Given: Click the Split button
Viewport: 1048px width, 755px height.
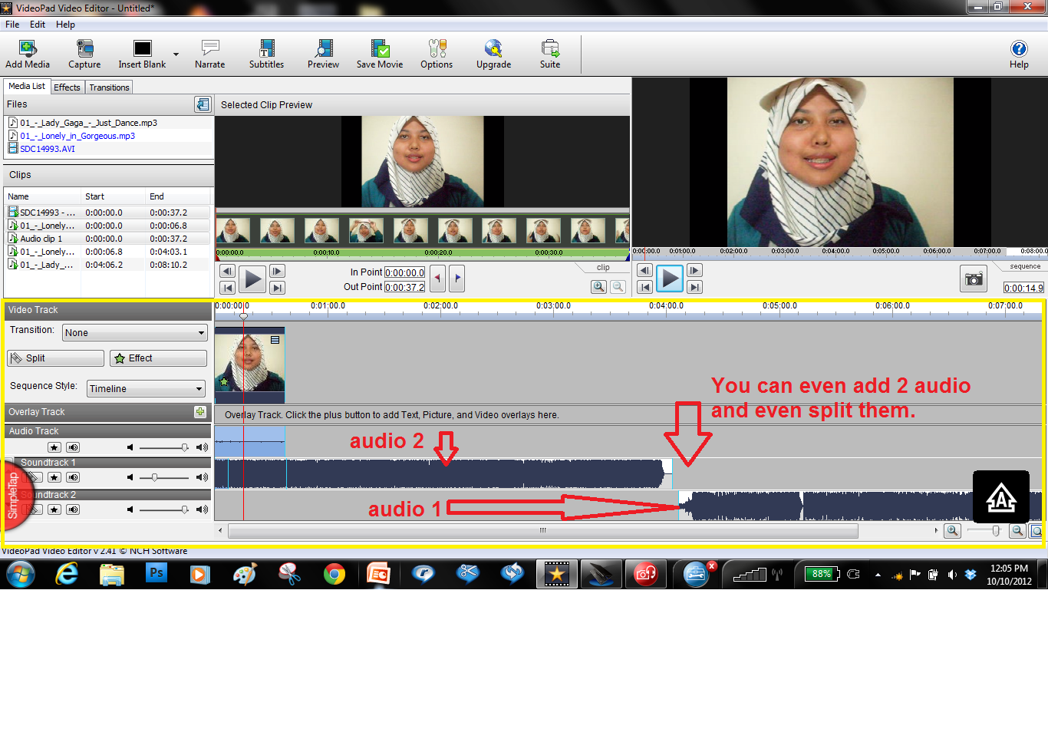Looking at the screenshot, I should tap(54, 358).
